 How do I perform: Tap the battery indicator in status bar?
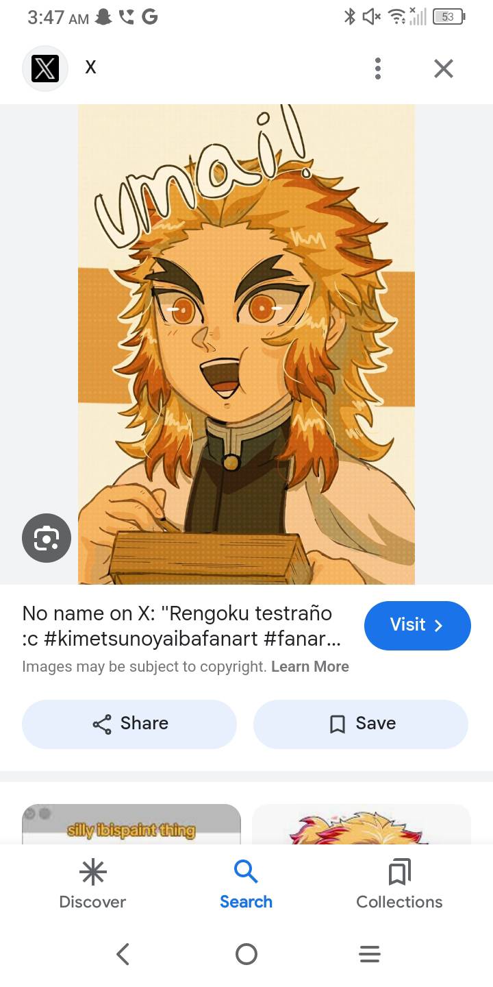448,17
